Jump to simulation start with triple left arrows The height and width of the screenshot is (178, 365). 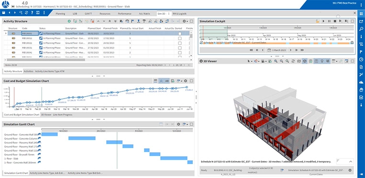(251, 50)
